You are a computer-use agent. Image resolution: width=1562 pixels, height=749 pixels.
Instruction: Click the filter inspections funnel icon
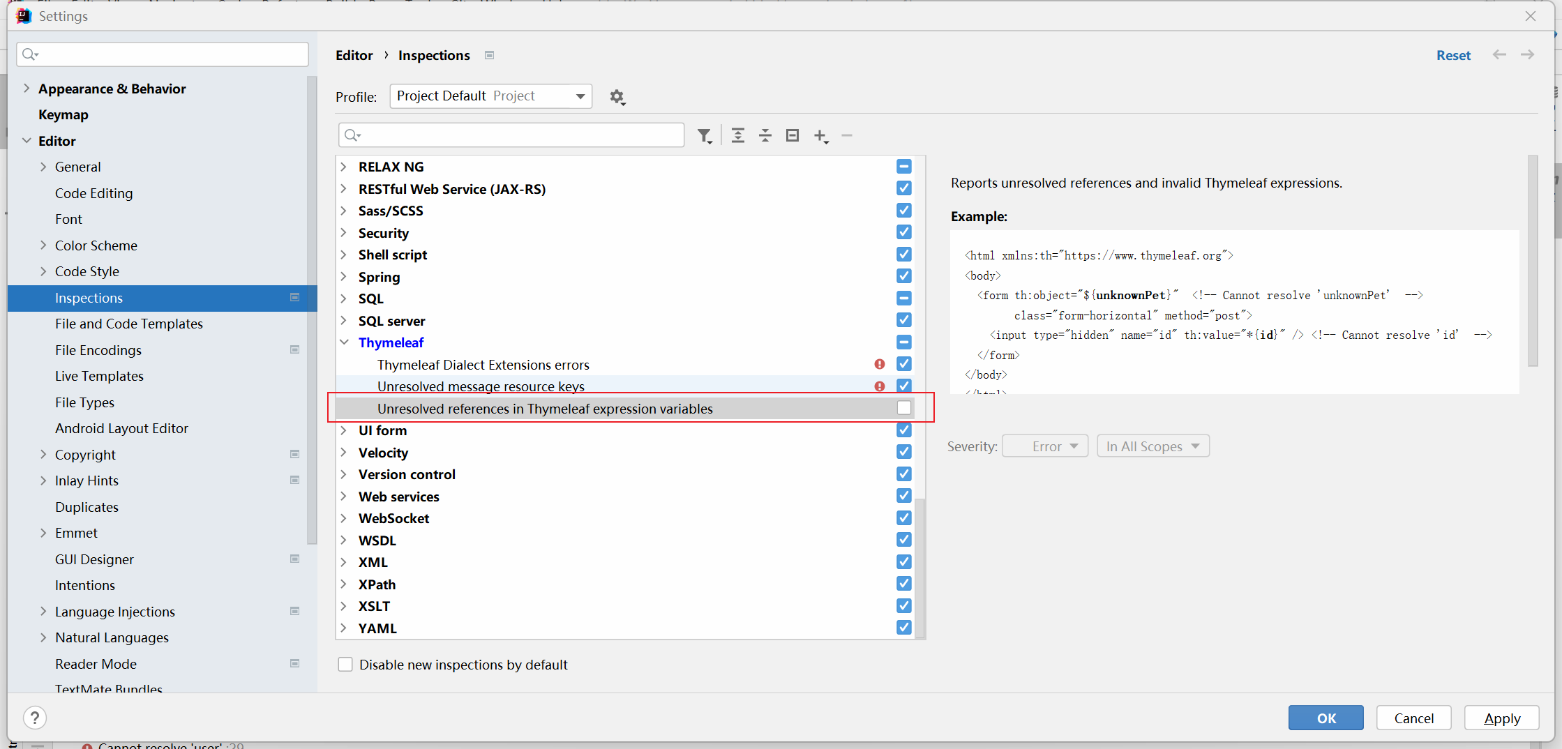click(705, 136)
